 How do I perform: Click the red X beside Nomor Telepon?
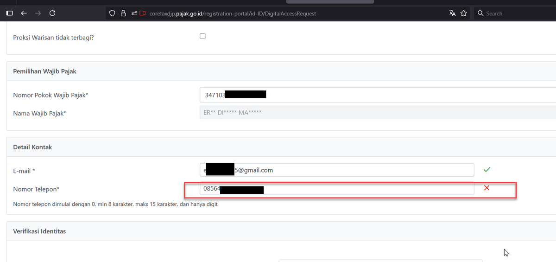[x=487, y=188]
